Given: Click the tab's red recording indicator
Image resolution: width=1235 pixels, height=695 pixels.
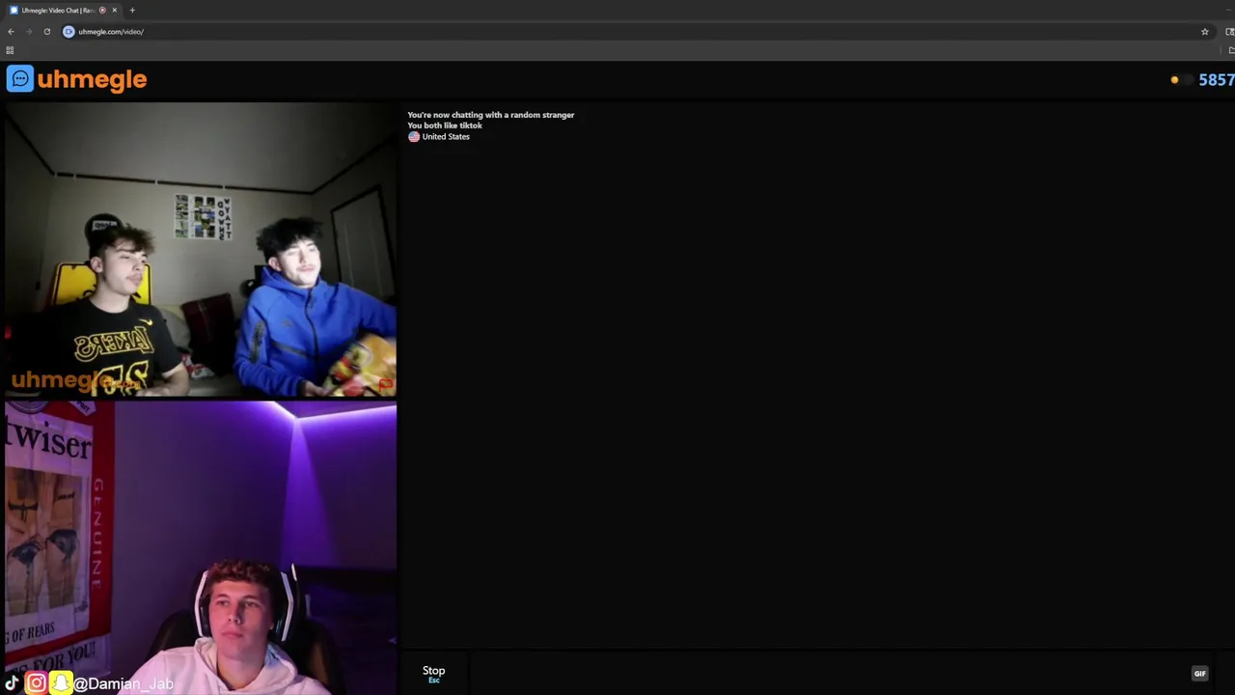Looking at the screenshot, I should (102, 11).
